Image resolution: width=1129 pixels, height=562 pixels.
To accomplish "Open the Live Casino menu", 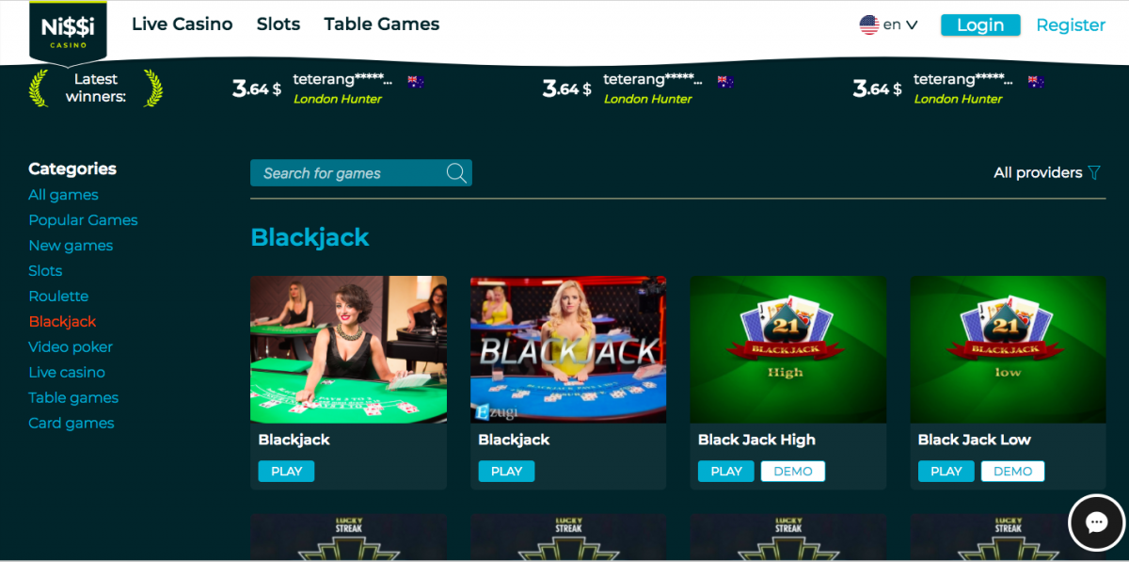I will point(183,24).
